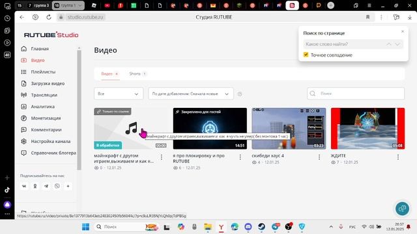The width and height of the screenshot is (417, 234).
Task: Click the sorting help question icon
Action: pyautogui.click(x=240, y=94)
